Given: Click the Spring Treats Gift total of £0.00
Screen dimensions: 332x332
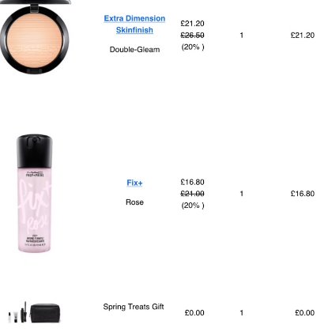Looking at the screenshot, I should pyautogui.click(x=304, y=313).
